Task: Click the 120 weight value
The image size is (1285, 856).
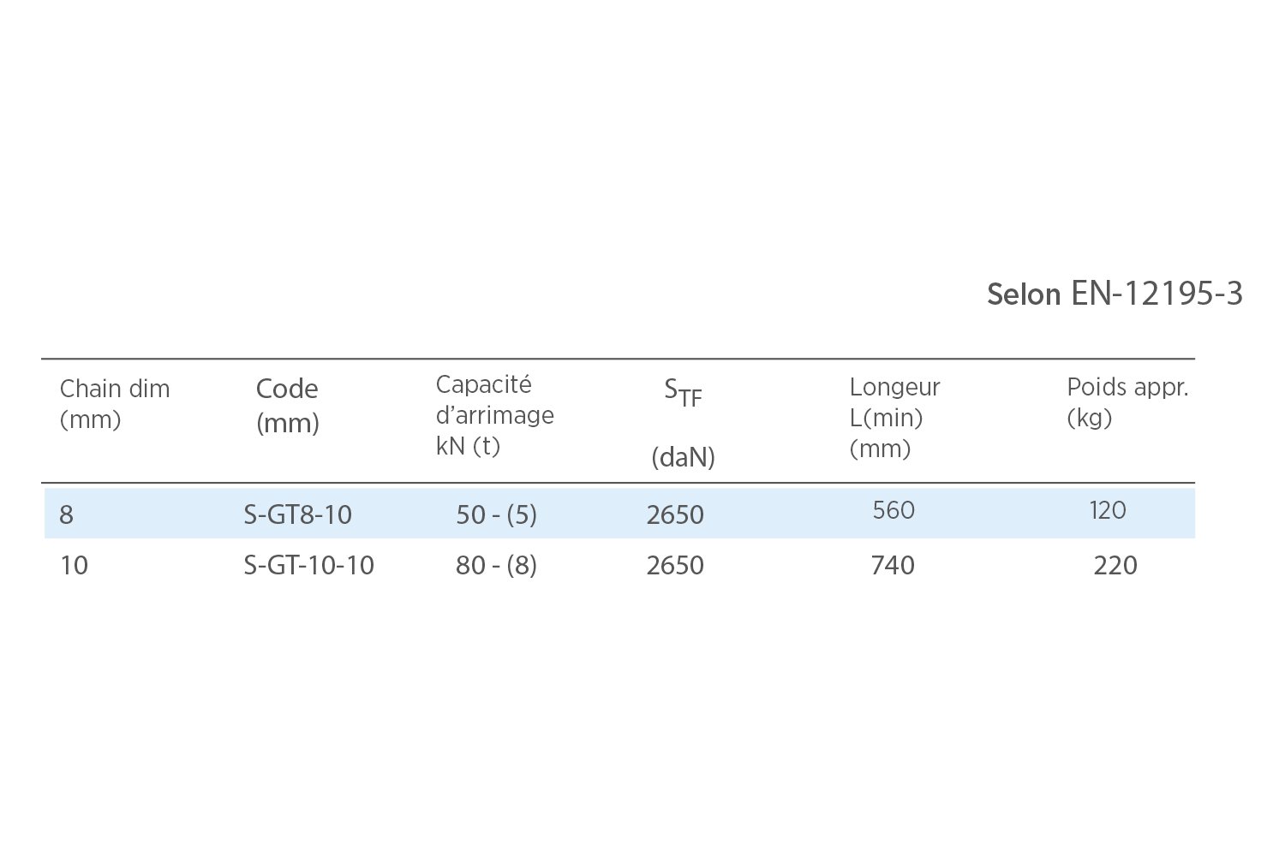Action: coord(1107,510)
